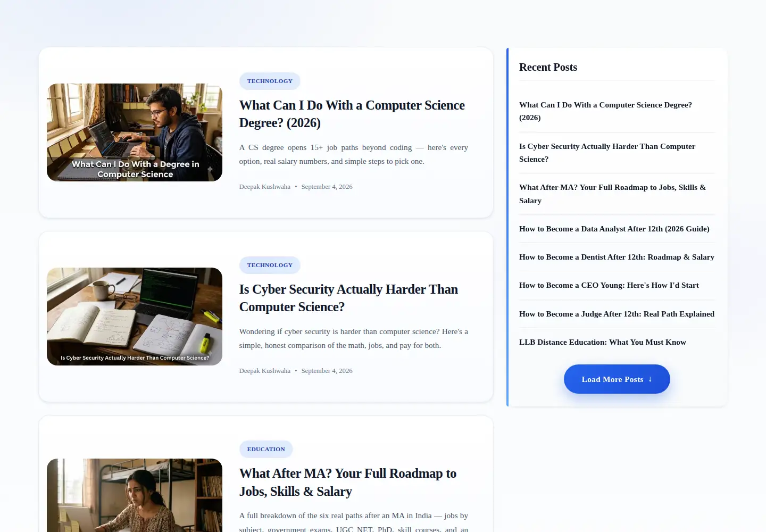766x532 pixels.
Task: Click the What After MA post thumbnail
Action: pos(135,495)
